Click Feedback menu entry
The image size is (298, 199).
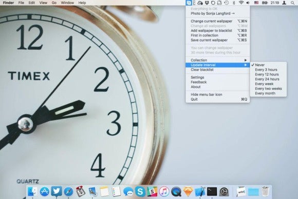pos(218,82)
